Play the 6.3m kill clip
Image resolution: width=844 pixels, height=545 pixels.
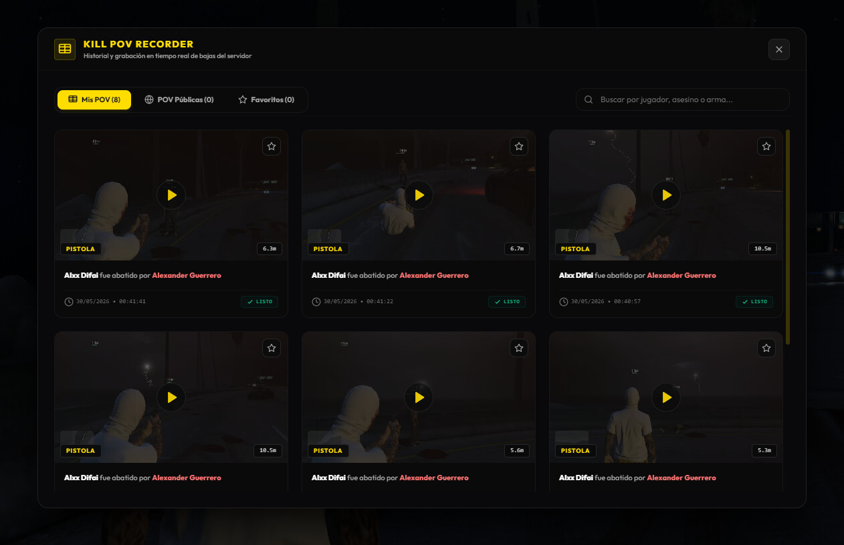point(171,195)
